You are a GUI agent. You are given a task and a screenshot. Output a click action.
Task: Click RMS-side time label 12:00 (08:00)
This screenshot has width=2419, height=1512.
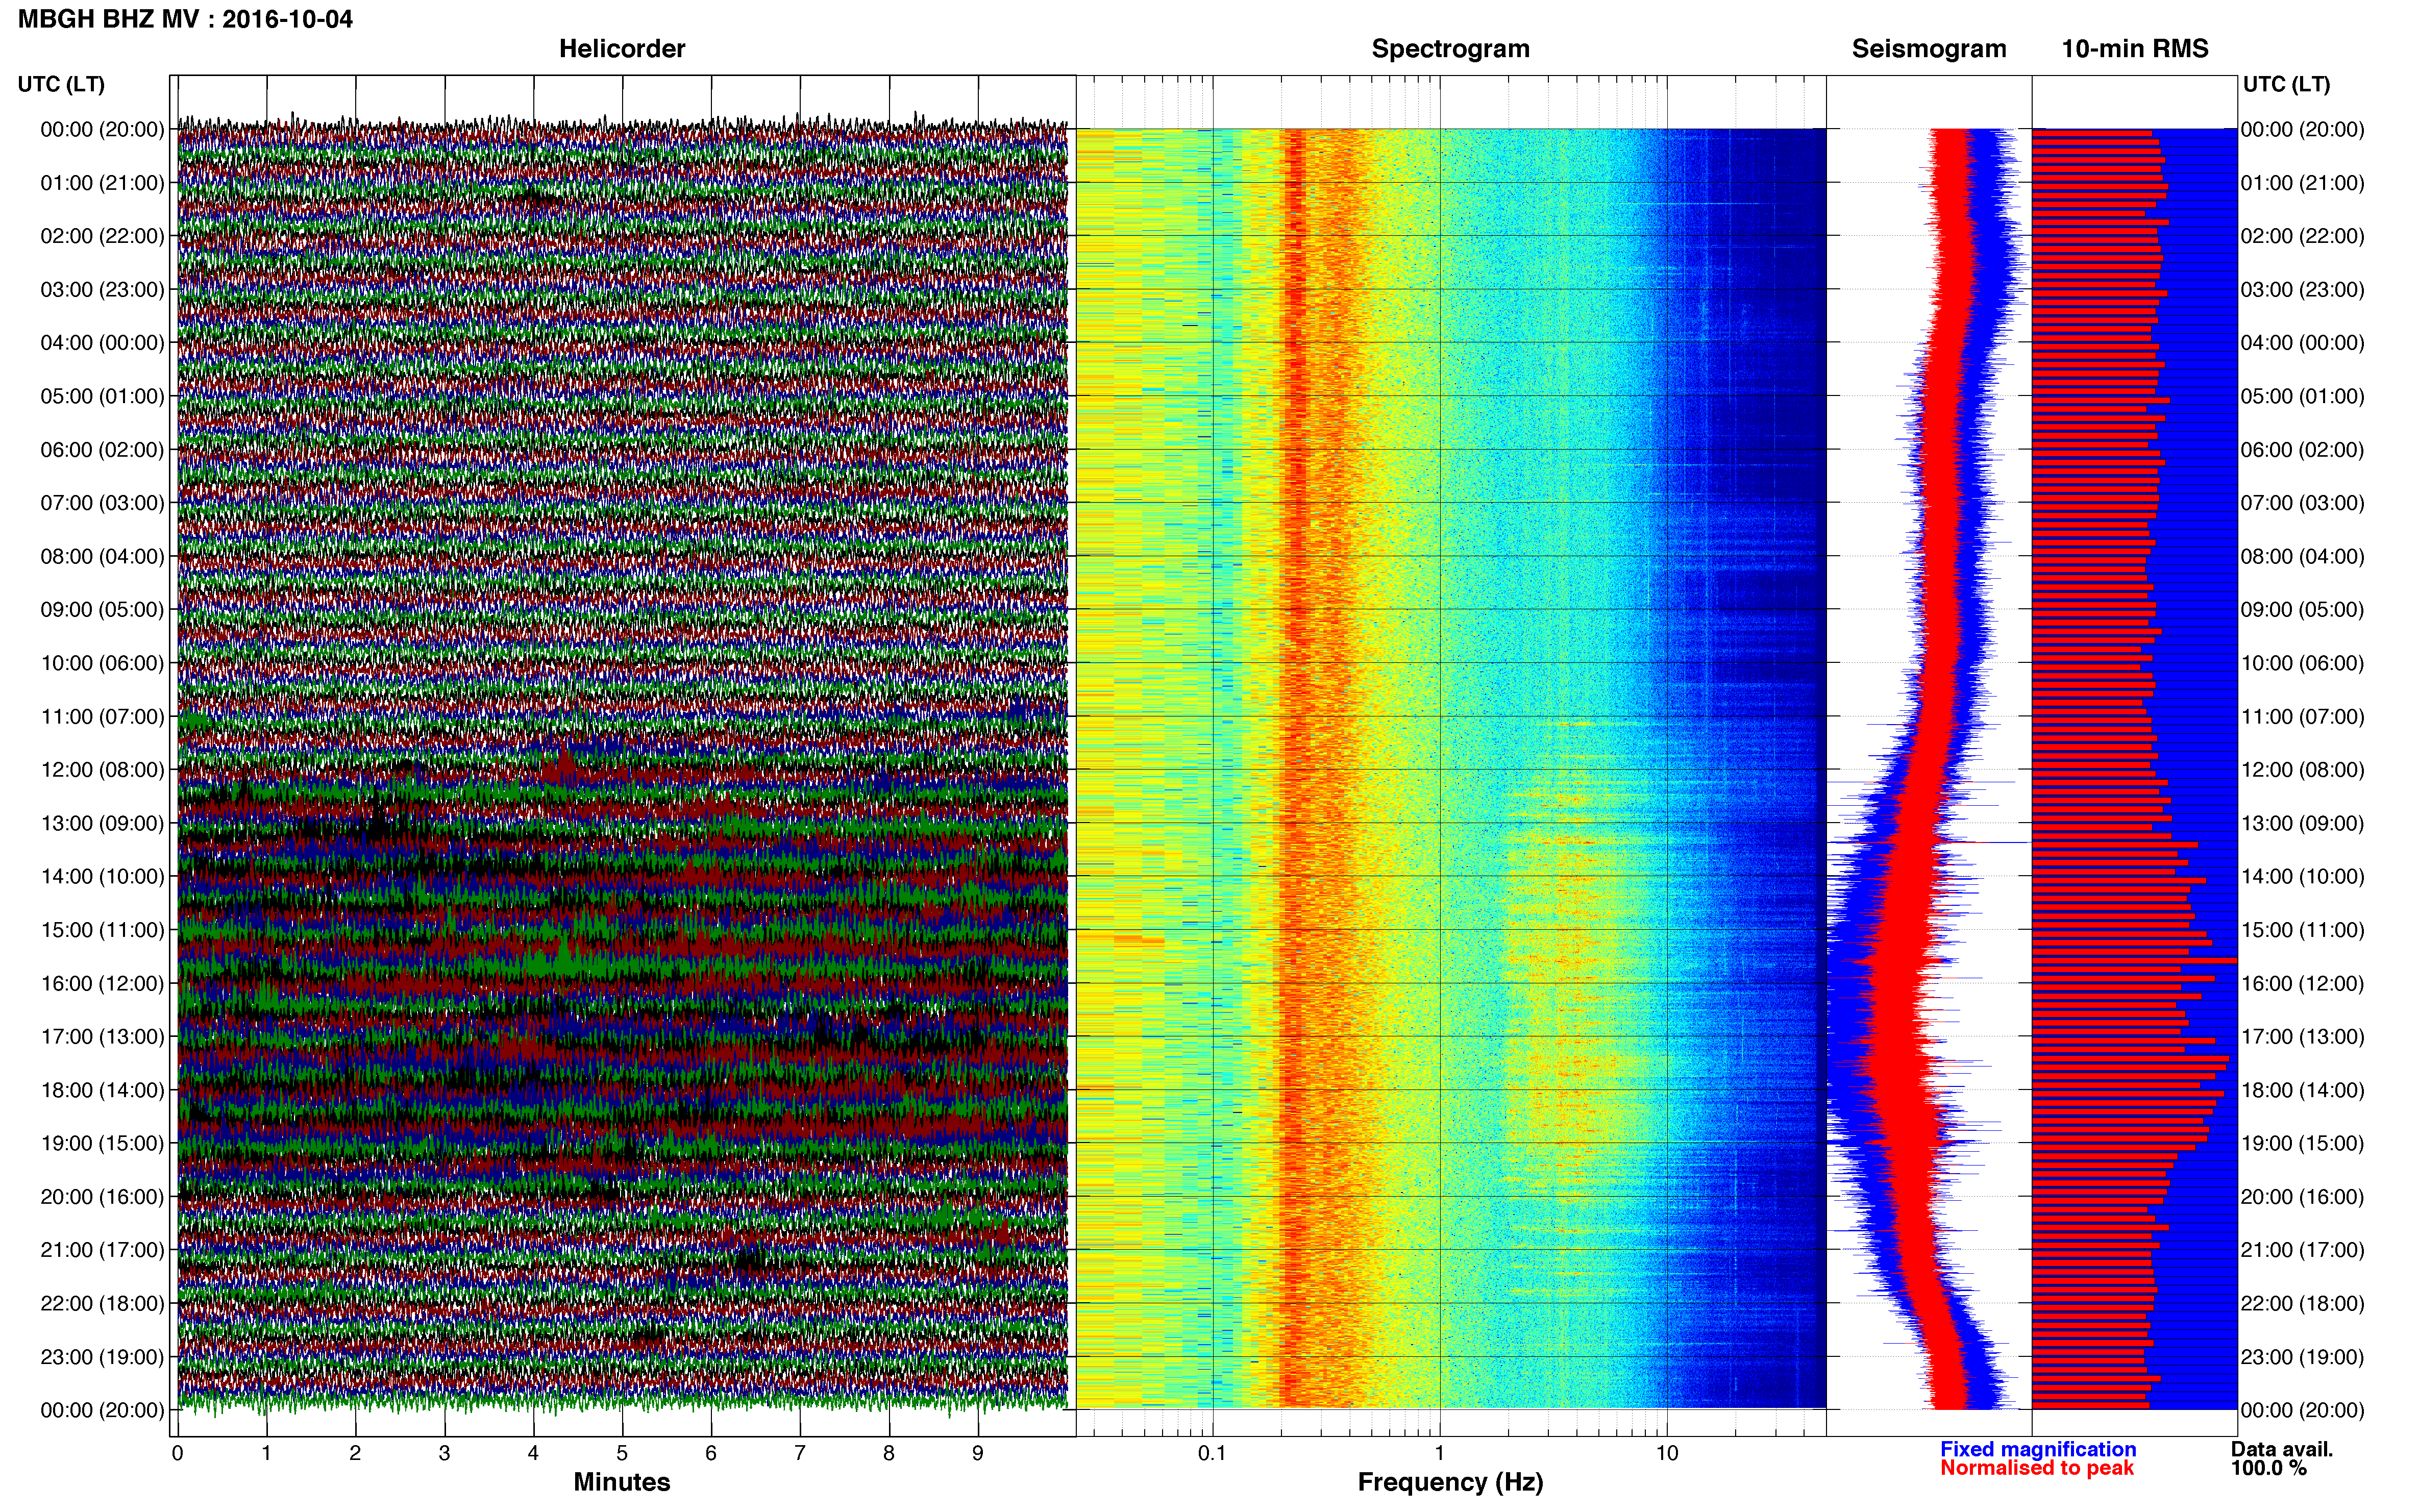(2303, 770)
